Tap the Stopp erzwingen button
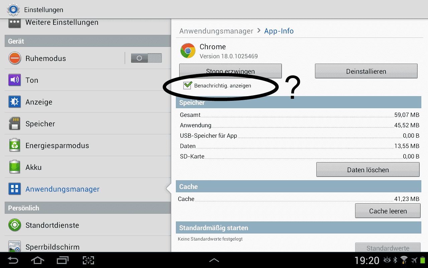Viewport: 428px width, 268px height. (230, 71)
